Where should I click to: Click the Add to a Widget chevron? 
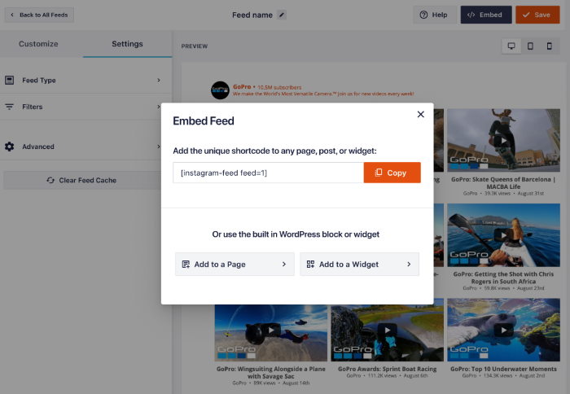(x=409, y=265)
